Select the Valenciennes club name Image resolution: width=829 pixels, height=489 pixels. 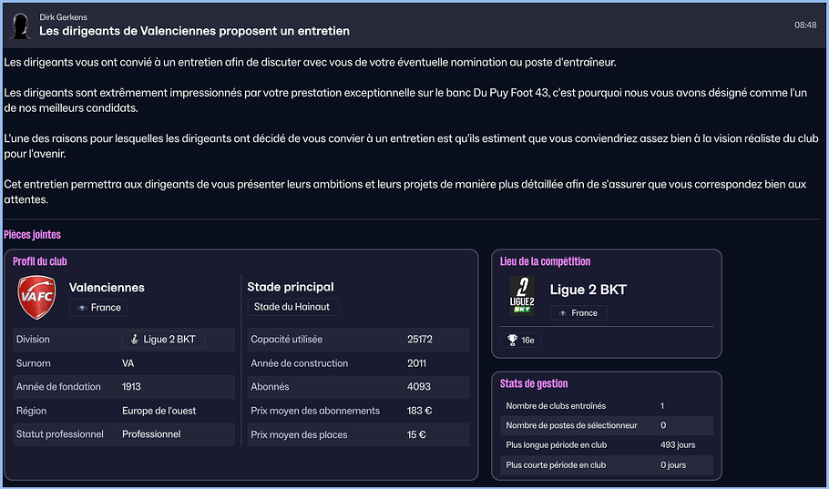[107, 288]
